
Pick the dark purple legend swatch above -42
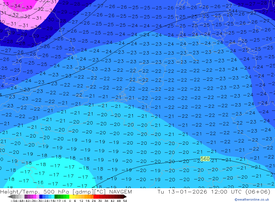pyautogui.click(x=26, y=197)
